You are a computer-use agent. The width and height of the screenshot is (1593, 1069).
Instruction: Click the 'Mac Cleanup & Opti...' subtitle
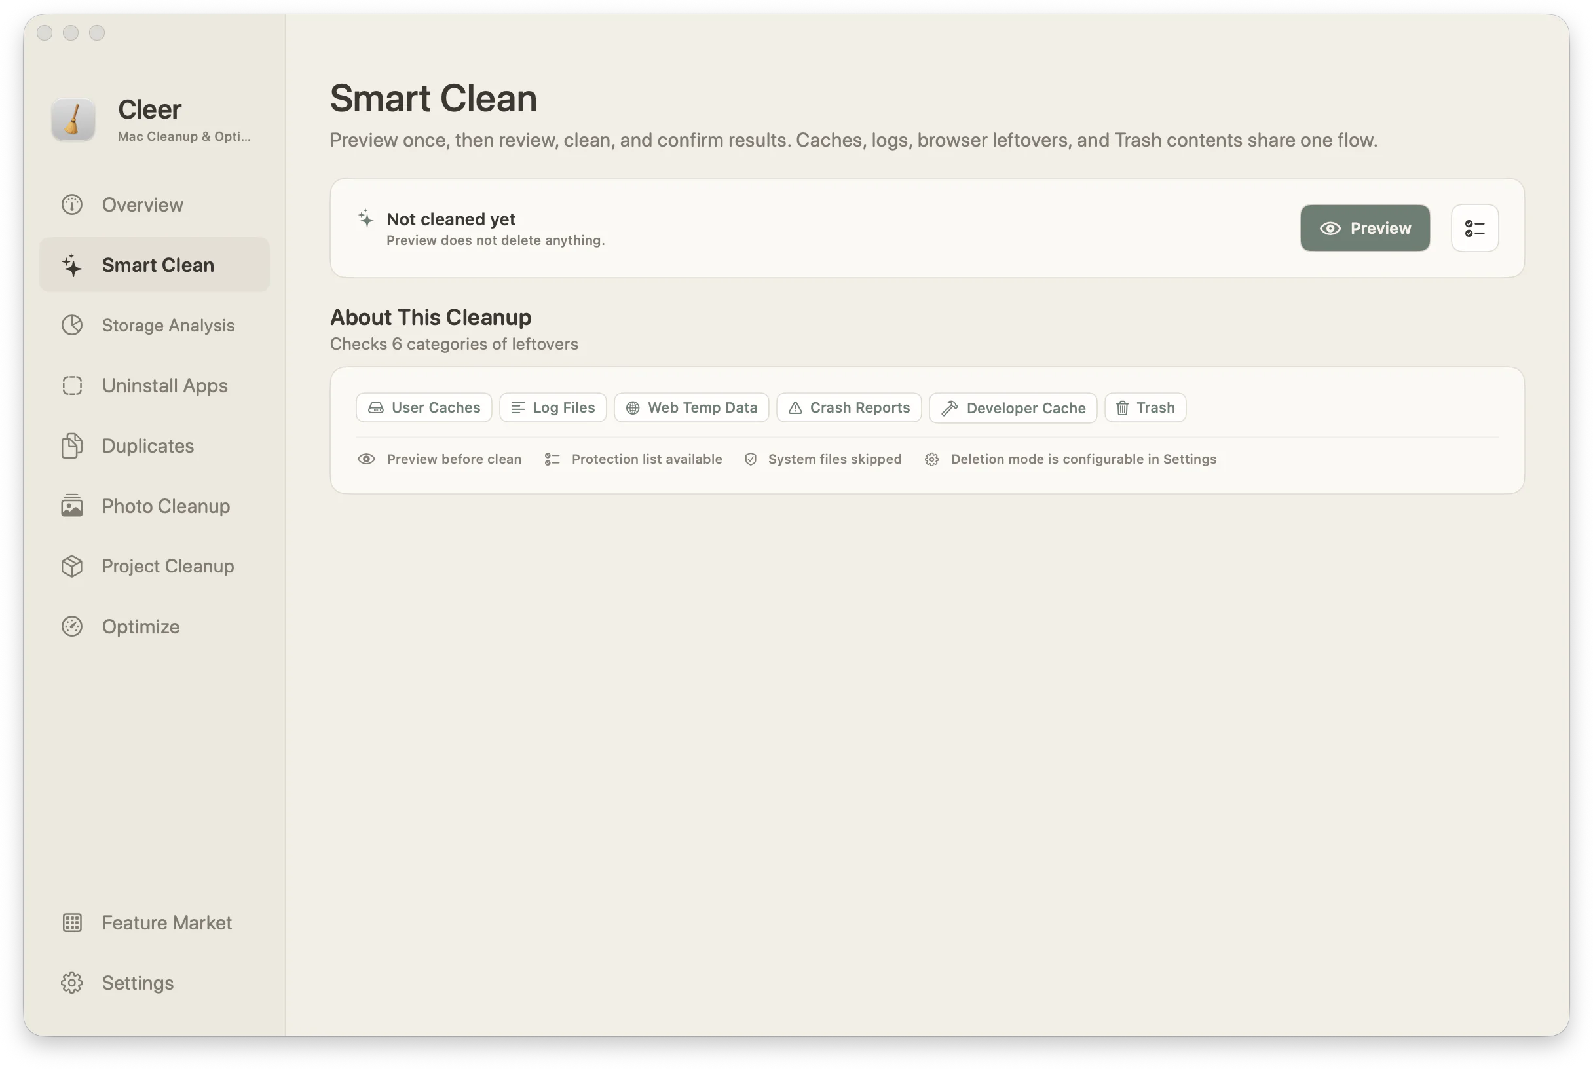point(184,136)
